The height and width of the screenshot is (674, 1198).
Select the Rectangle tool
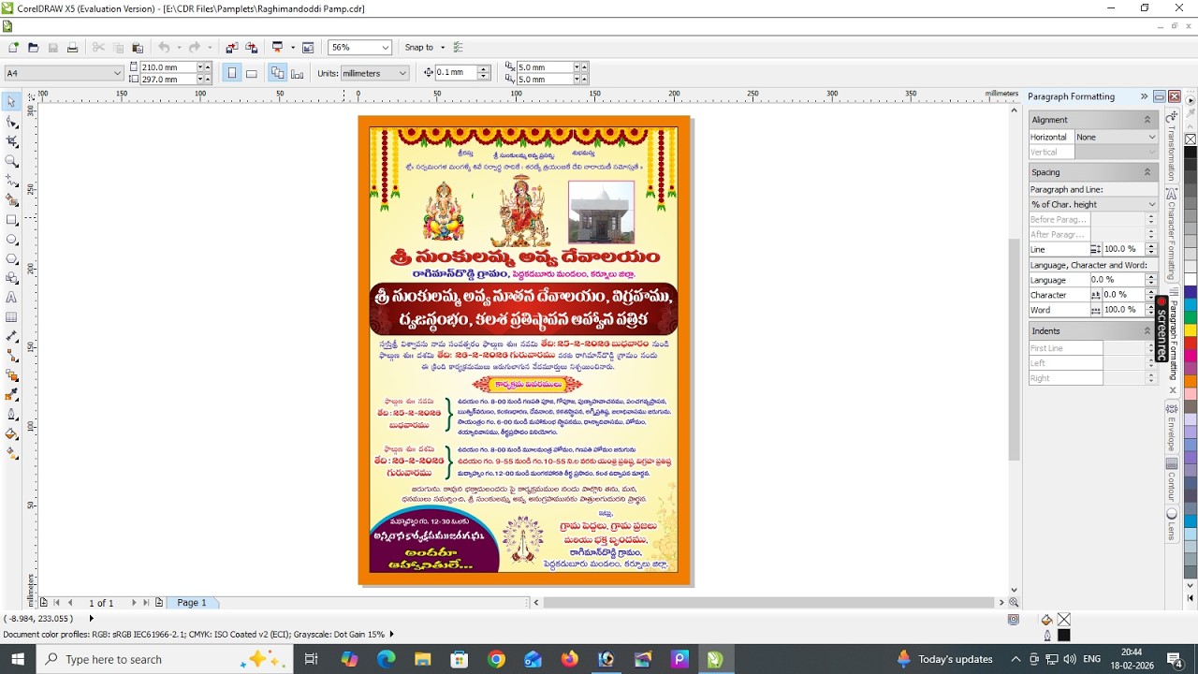click(x=11, y=220)
